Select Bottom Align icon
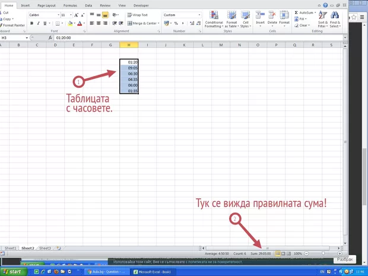368x276 pixels. [105, 15]
